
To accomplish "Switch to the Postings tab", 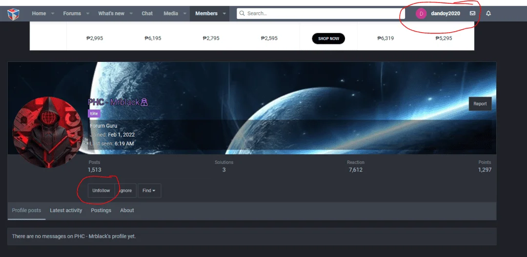I will (101, 210).
